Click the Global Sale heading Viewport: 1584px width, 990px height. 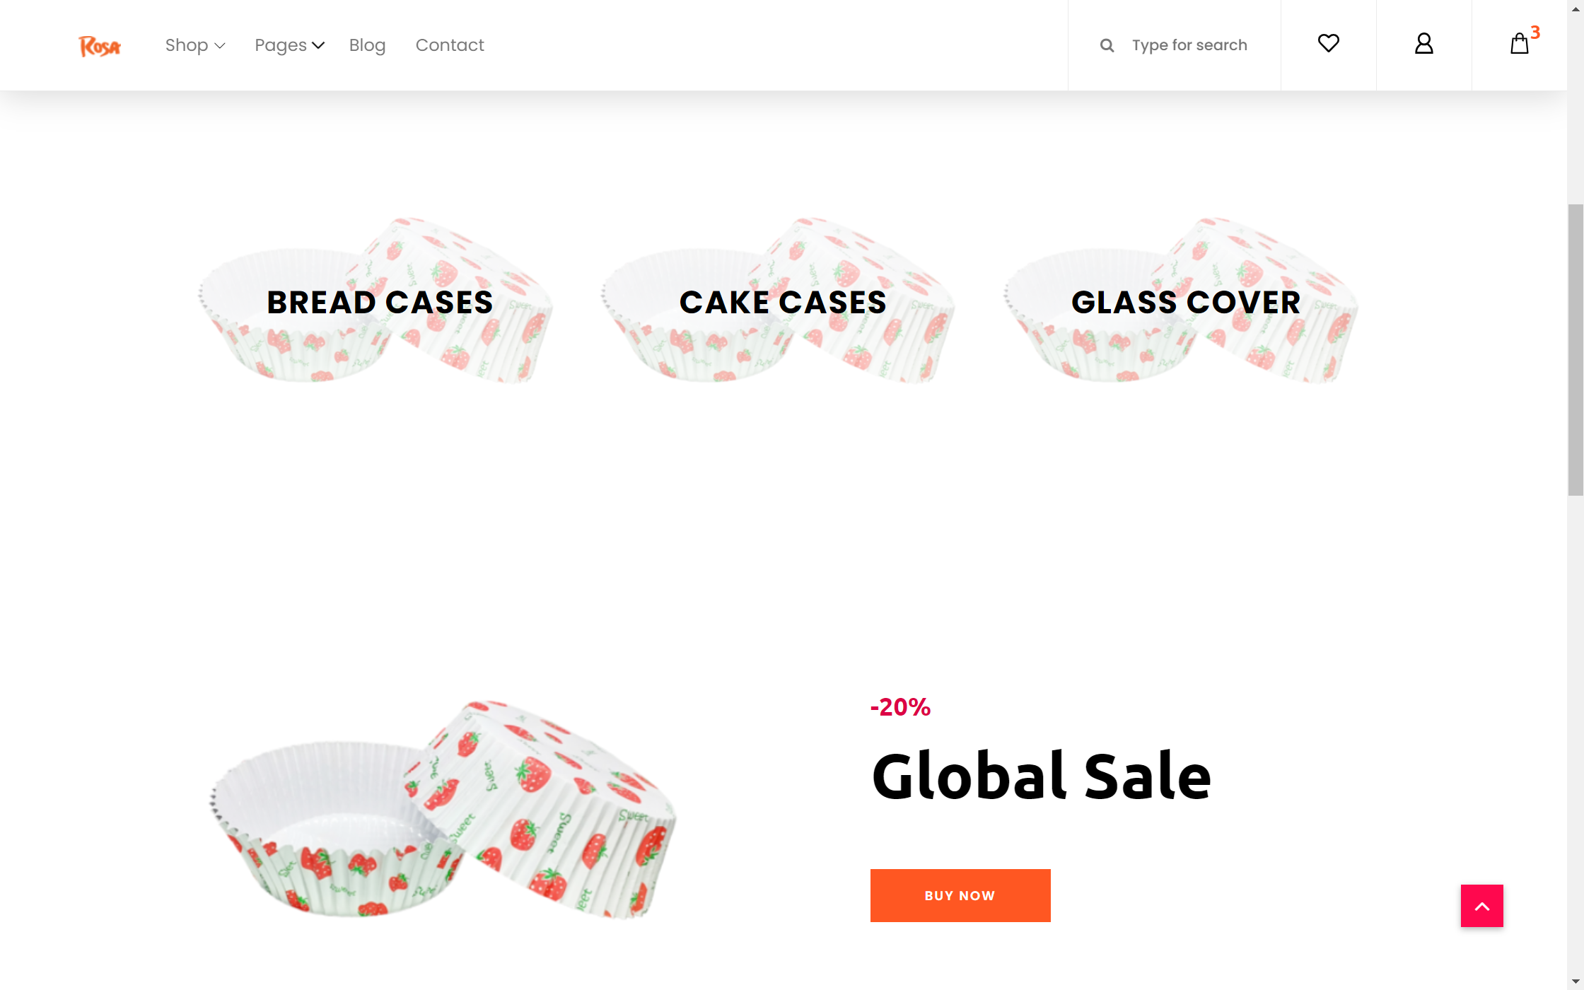point(1042,776)
